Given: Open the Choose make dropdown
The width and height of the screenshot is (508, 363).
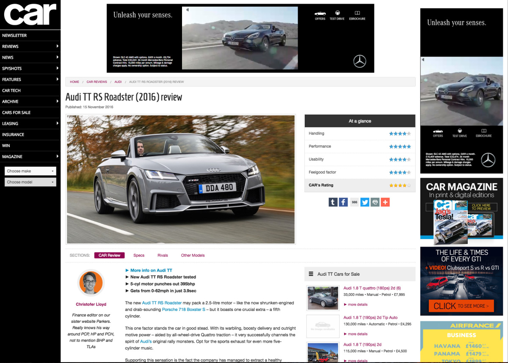Looking at the screenshot, I should [x=30, y=171].
